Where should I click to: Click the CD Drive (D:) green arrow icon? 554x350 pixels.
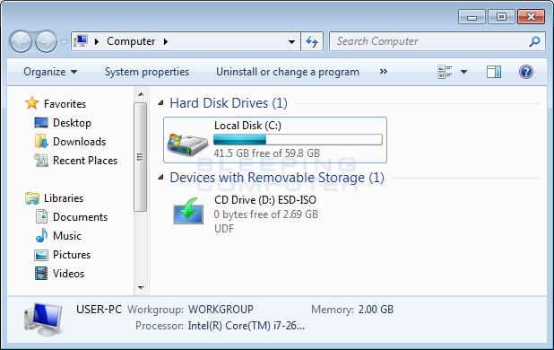click(188, 211)
